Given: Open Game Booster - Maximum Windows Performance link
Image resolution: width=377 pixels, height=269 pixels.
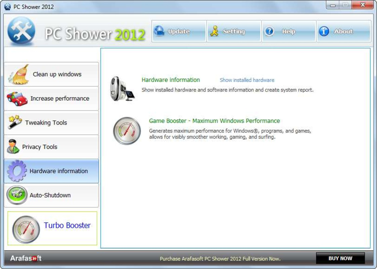Looking at the screenshot, I should (214, 121).
